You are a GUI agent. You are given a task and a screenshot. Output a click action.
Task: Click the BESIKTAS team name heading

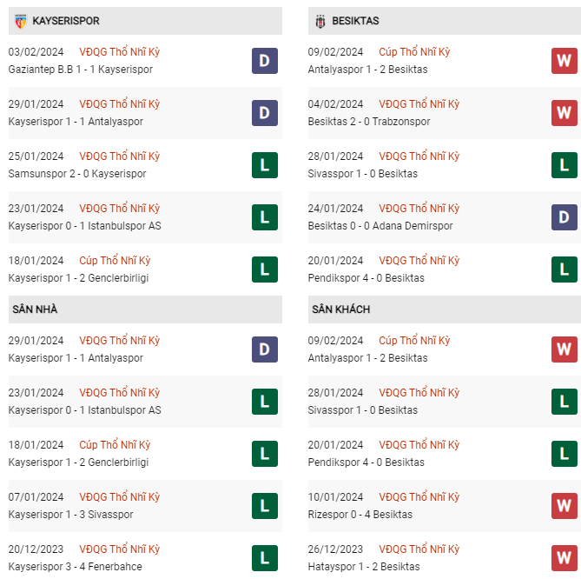pos(355,21)
